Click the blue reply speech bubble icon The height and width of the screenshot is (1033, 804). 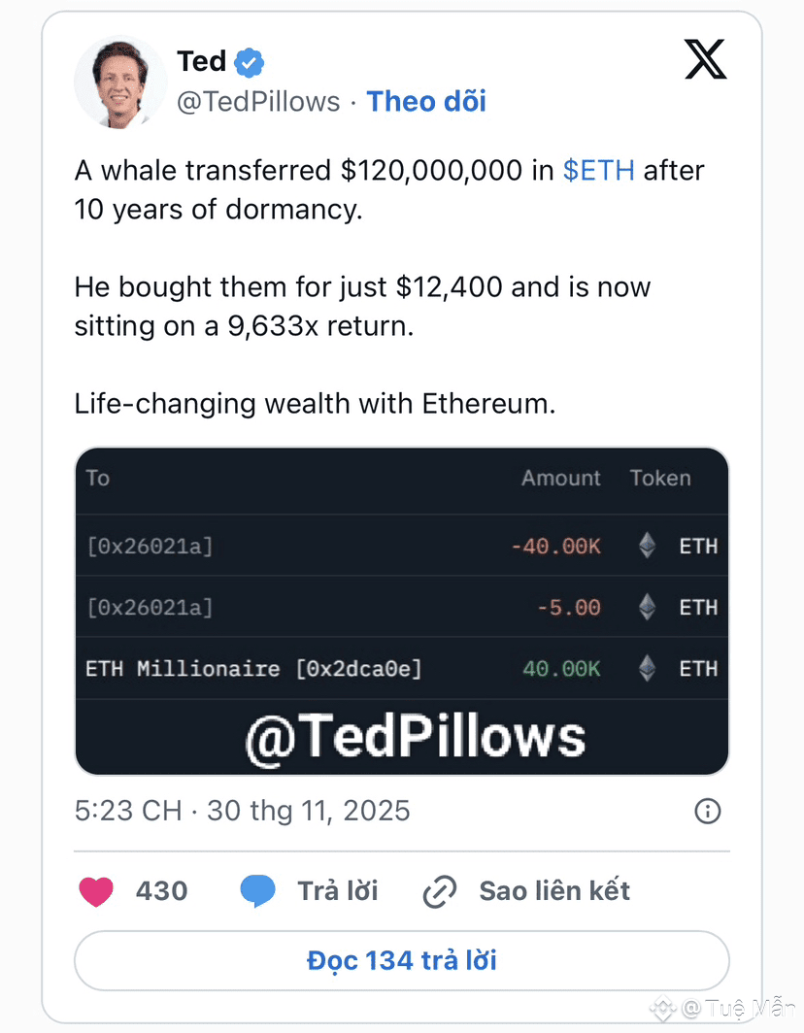(x=257, y=890)
